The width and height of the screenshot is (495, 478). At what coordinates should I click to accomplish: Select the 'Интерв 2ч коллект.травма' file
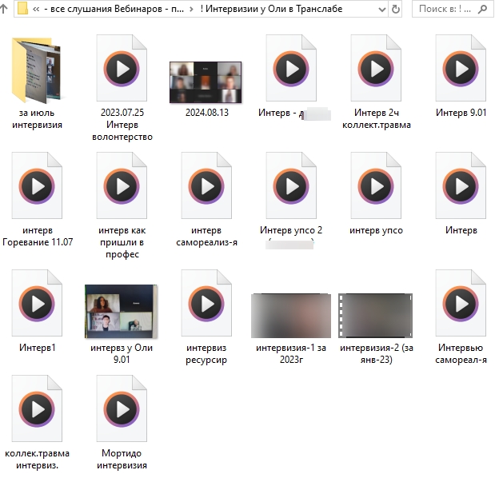[x=376, y=70]
